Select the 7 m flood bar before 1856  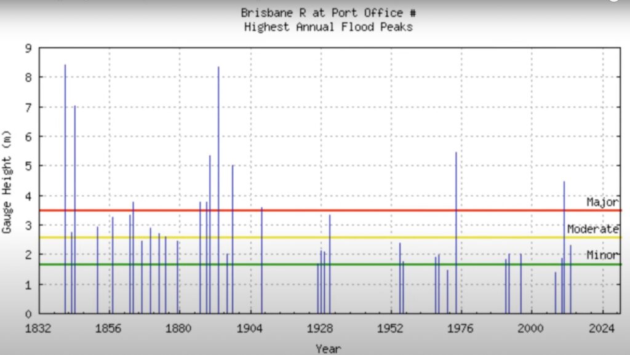point(74,209)
